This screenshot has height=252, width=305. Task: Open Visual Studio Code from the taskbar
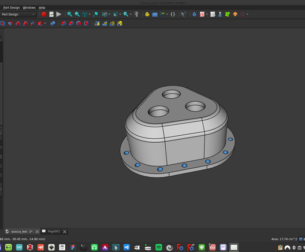(127, 247)
